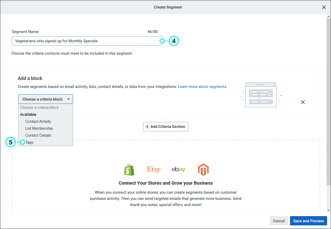Select Tags from the criteria list
Screen dimensions: 331x229
pyautogui.click(x=29, y=142)
